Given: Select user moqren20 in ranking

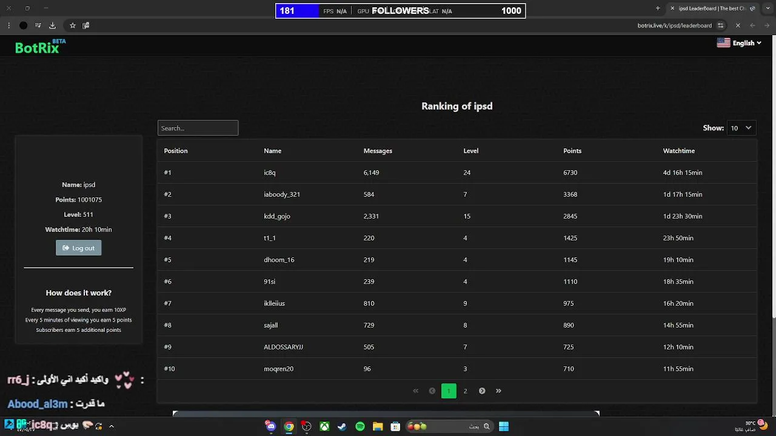Looking at the screenshot, I should pos(278,369).
